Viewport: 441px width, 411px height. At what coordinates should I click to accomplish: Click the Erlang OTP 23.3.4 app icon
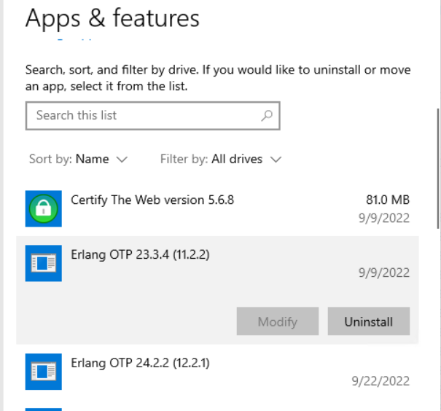tap(44, 263)
